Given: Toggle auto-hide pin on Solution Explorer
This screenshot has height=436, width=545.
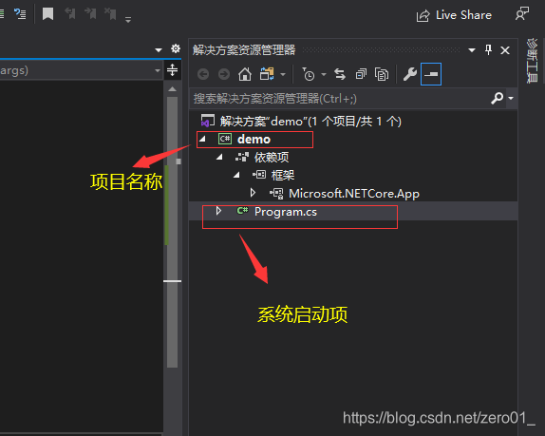Looking at the screenshot, I should [x=488, y=50].
